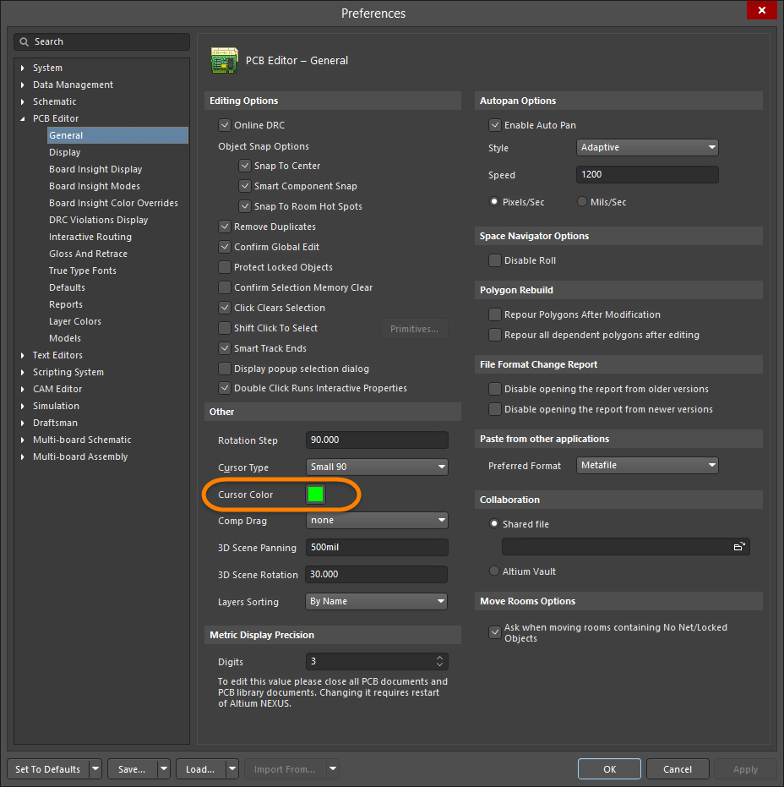This screenshot has height=787, width=784.
Task: Open the Cursor Type dropdown
Action: [x=376, y=467]
